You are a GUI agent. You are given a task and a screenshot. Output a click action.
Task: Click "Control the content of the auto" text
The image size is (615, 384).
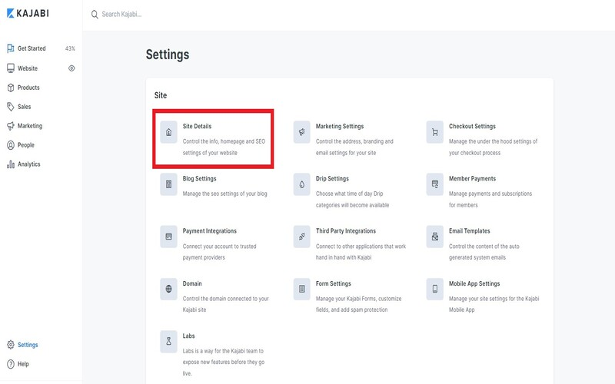[484, 246]
